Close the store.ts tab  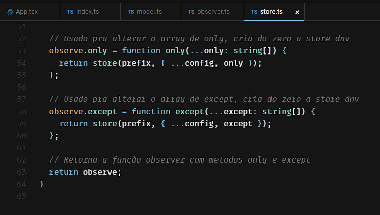297,11
